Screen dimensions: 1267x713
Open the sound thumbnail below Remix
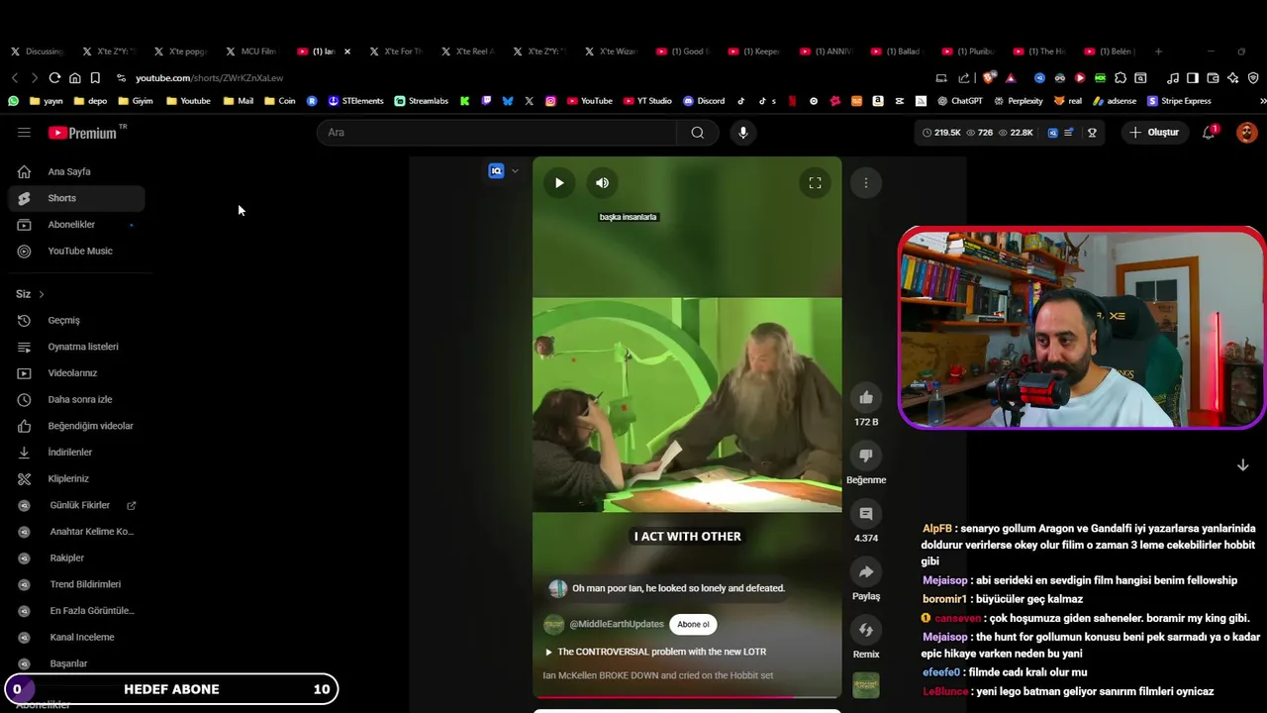coord(866,685)
